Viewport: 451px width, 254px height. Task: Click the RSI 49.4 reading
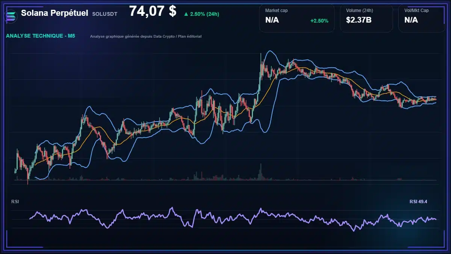click(418, 202)
